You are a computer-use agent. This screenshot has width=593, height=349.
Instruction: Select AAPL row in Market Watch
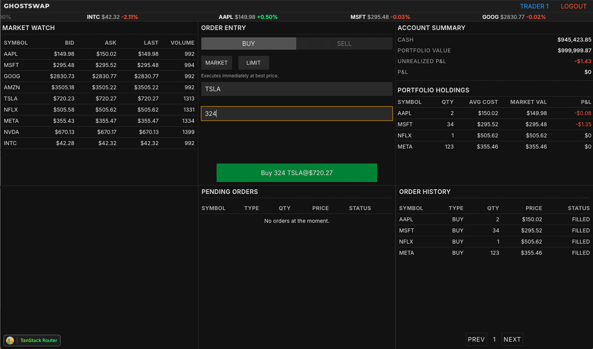[x=99, y=54]
